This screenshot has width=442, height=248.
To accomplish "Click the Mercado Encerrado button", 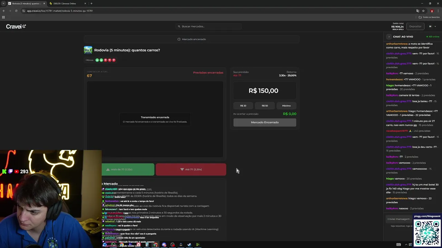I will (x=265, y=122).
